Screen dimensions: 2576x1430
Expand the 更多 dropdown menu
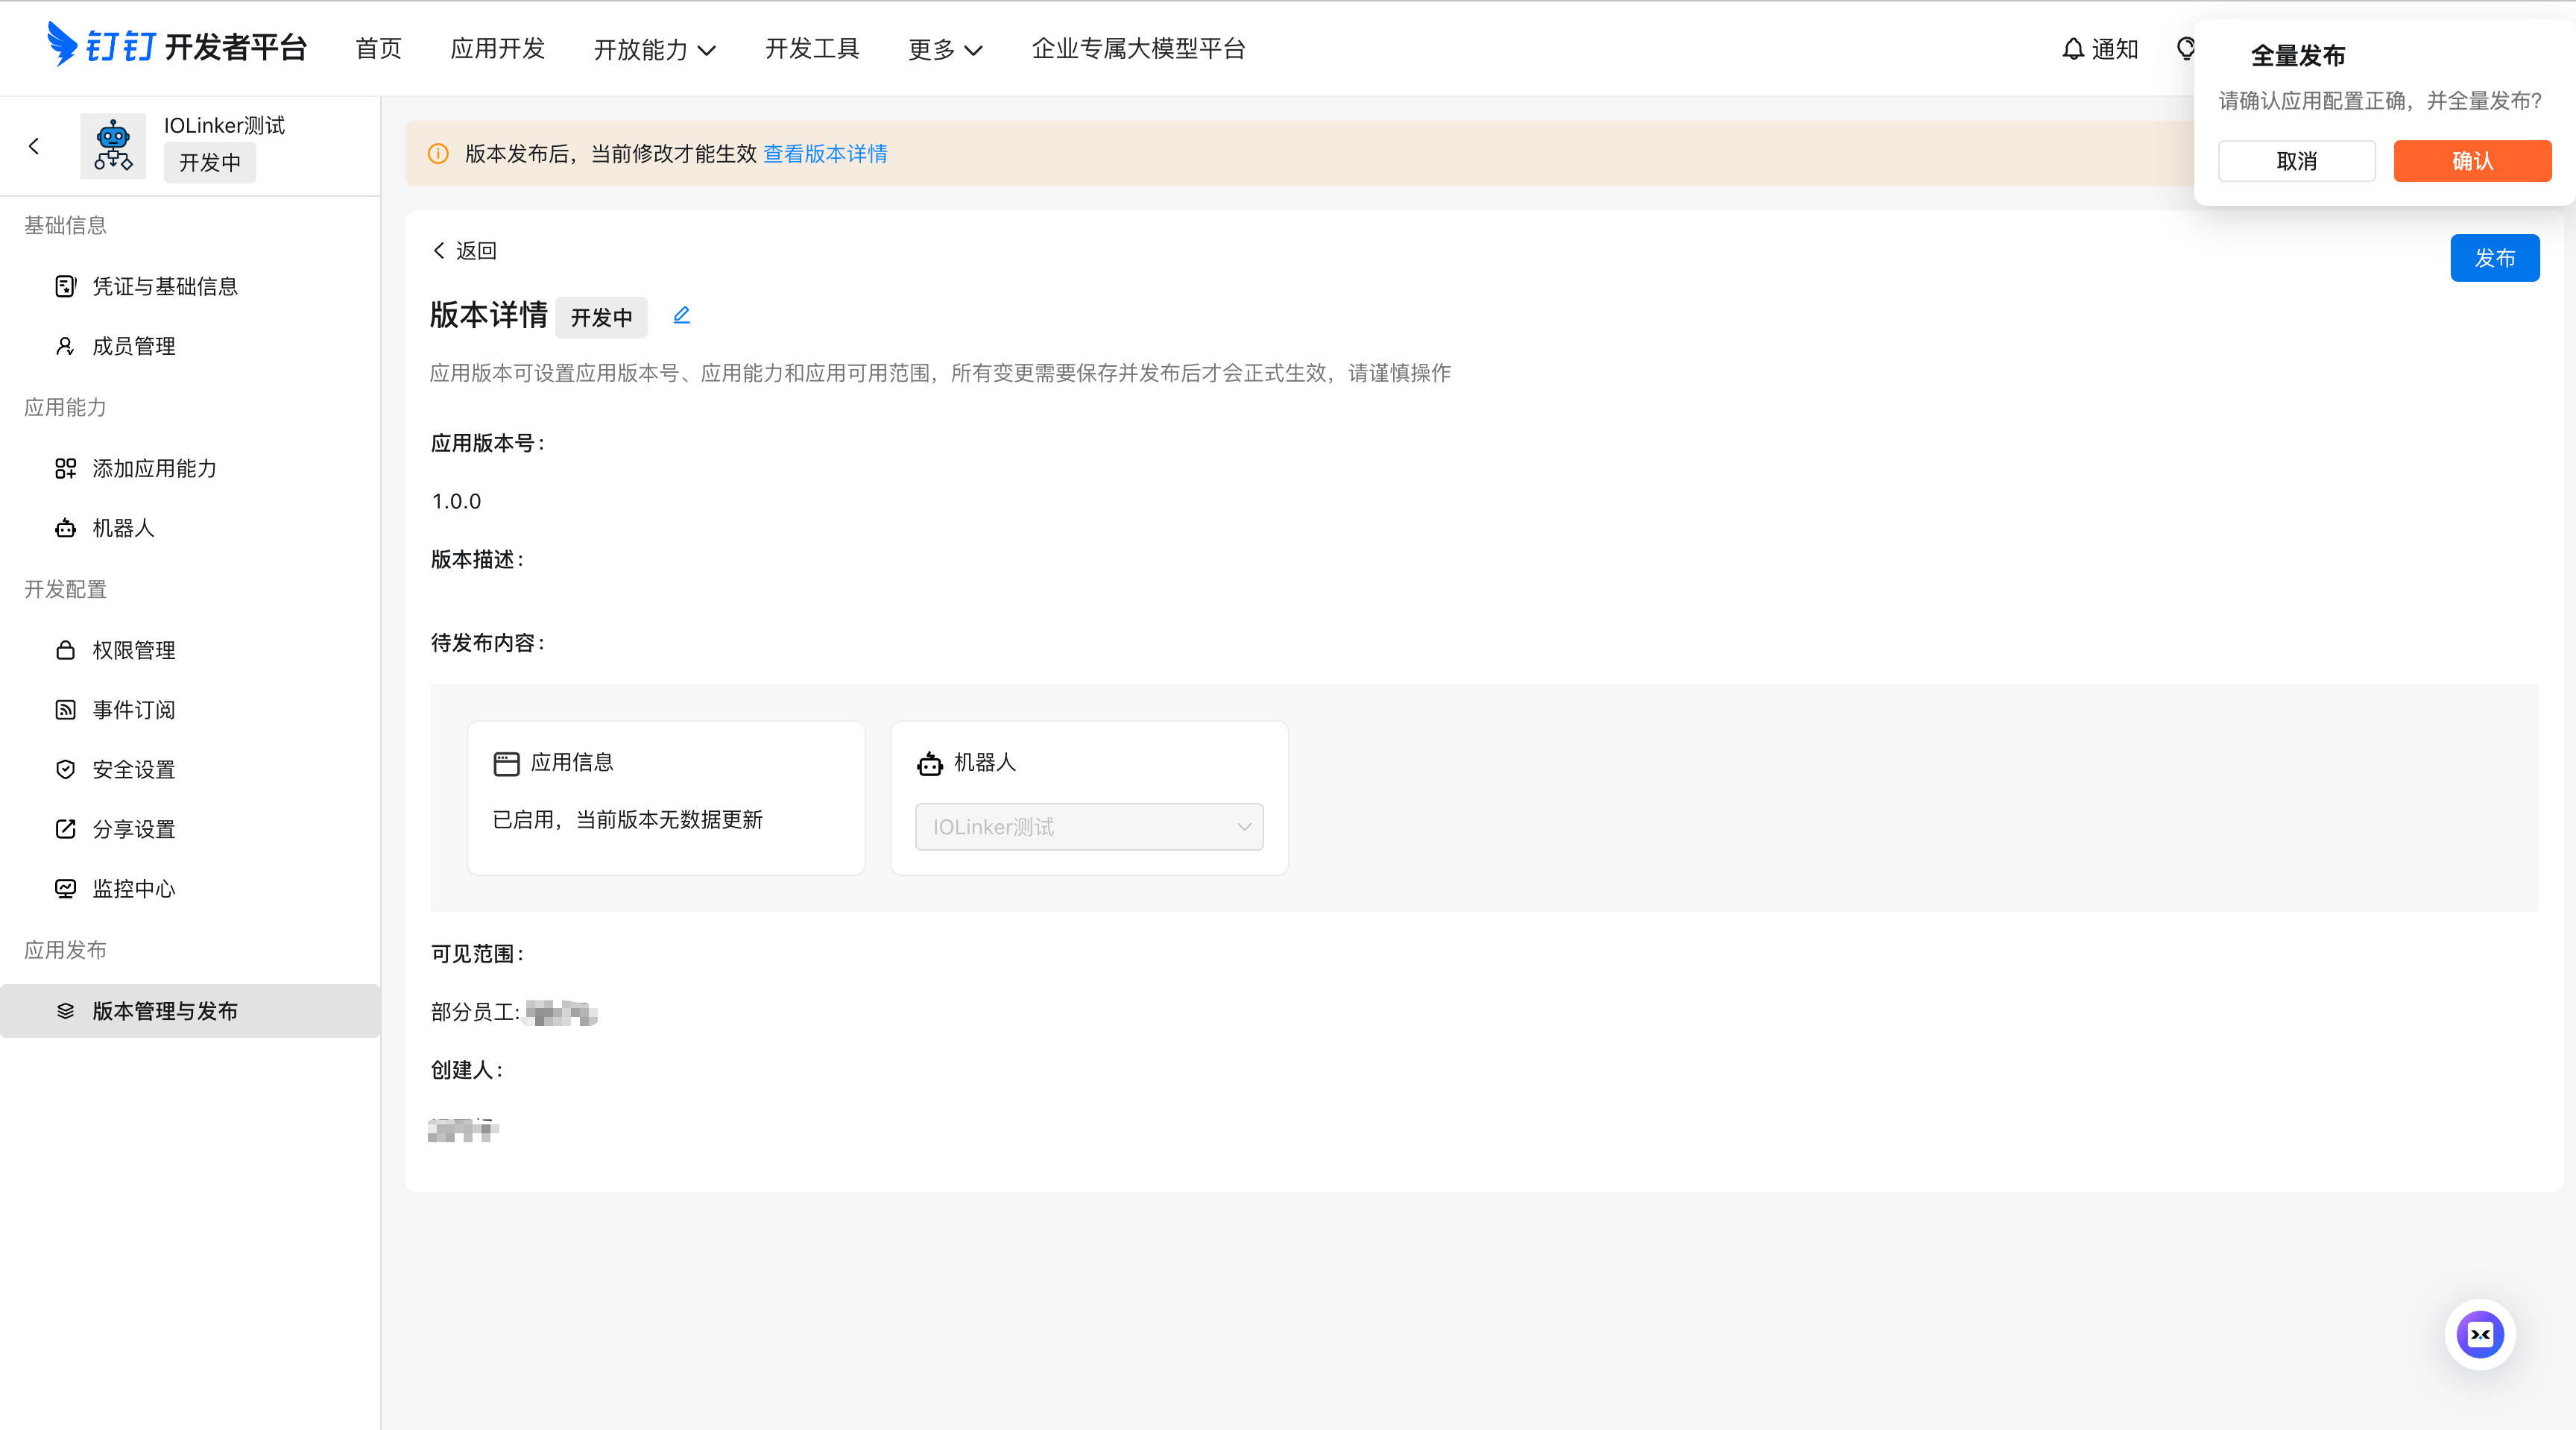[945, 49]
